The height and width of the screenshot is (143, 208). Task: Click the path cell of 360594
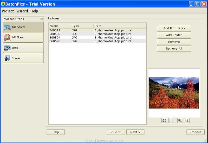pyautogui.click(x=113, y=37)
